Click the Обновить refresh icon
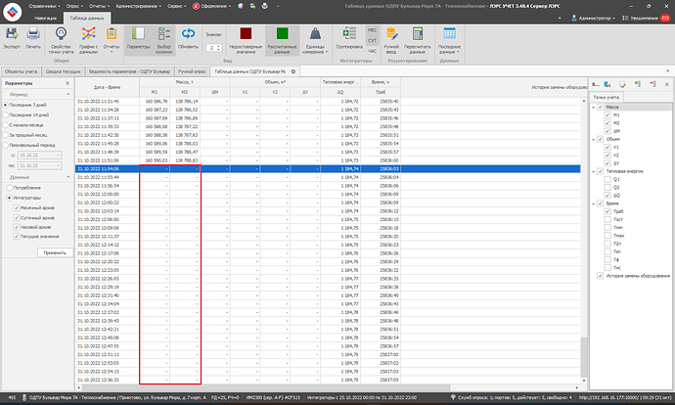This screenshot has height=405, width=675. coord(188,34)
